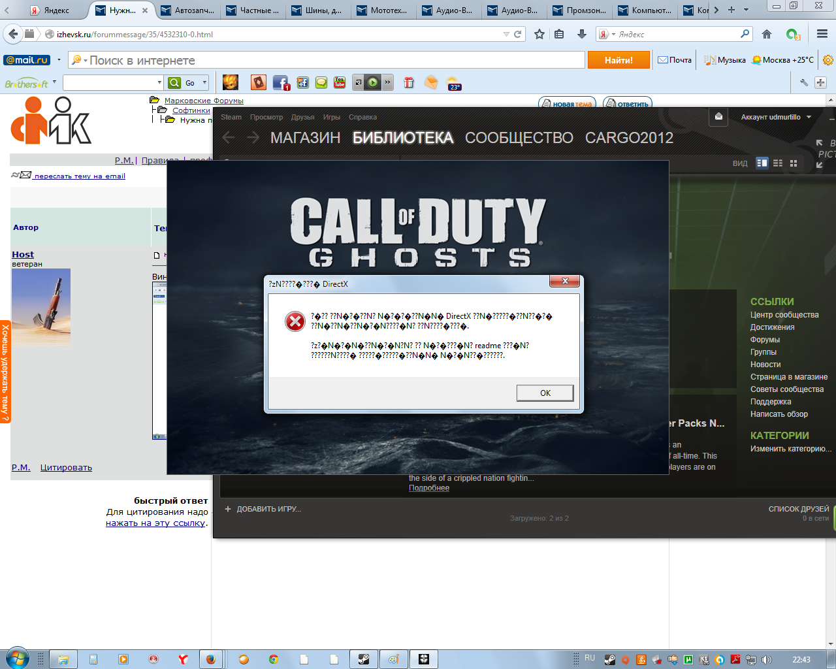Open Steam inbox envelope icon
The height and width of the screenshot is (669, 836).
718,117
